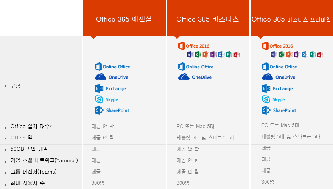The image size is (333, 189).
Task: Click SharePoint icon in 비즈니스 프리미엄 column
Action: tap(266, 110)
